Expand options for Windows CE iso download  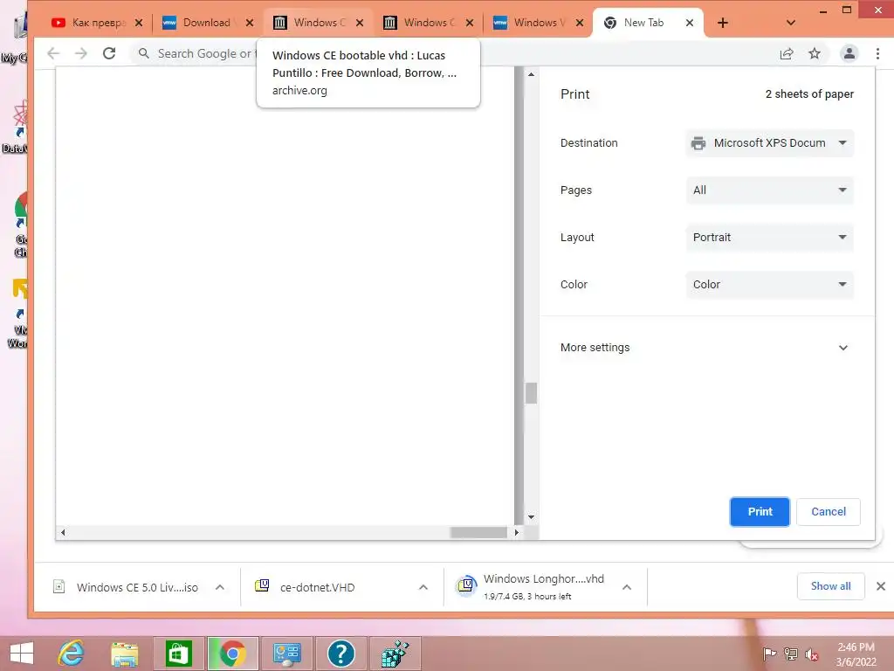tap(219, 587)
